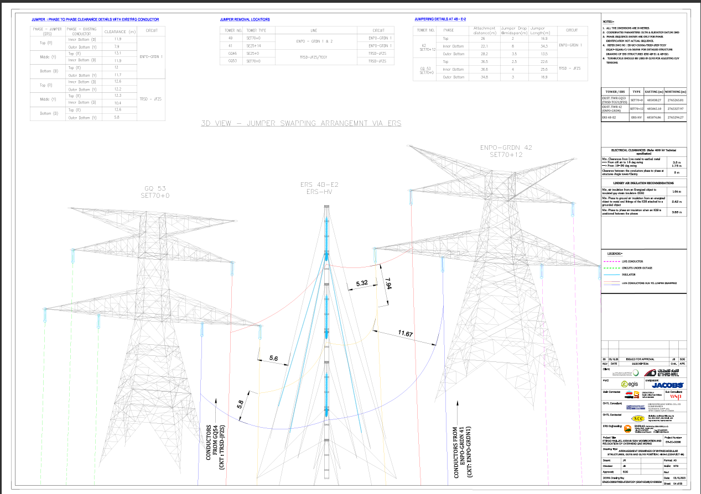The width and height of the screenshot is (701, 494).
Task: Click clearance value '12.2' in the clearance table
Action: 117,89
